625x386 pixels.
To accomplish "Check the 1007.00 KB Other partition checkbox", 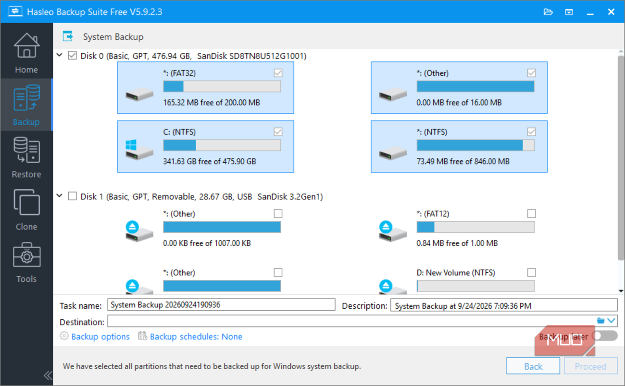I will click(x=278, y=214).
